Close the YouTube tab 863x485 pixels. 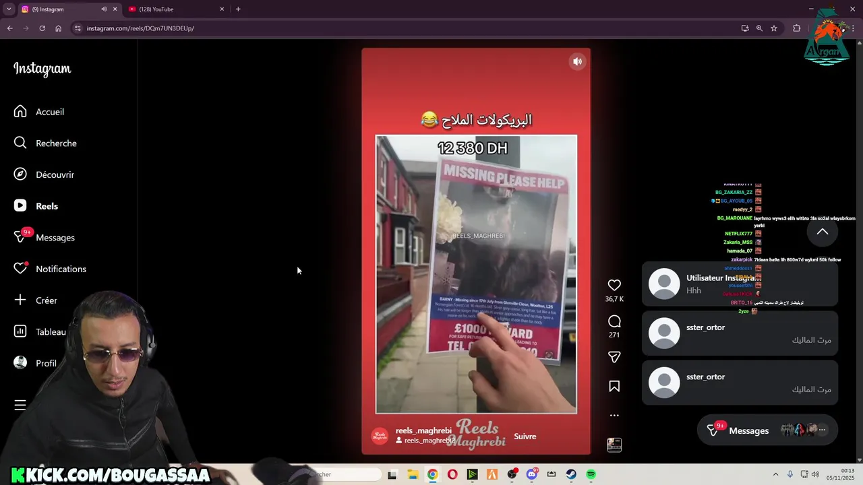(222, 9)
